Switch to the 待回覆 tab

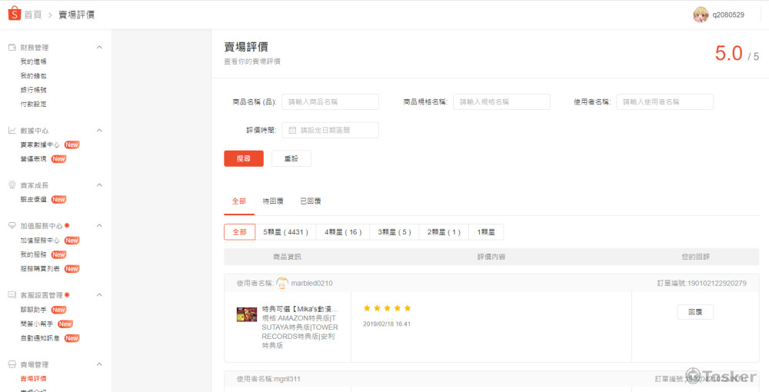pyautogui.click(x=273, y=201)
